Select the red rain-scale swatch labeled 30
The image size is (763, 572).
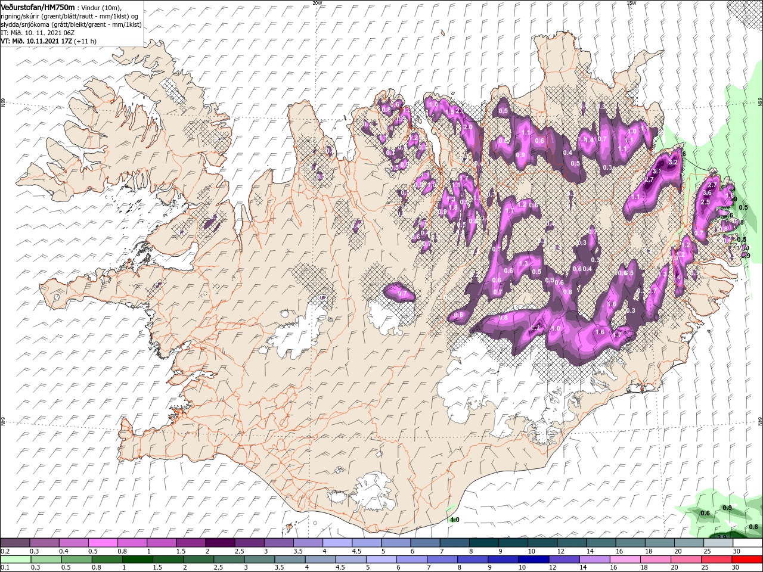748,559
